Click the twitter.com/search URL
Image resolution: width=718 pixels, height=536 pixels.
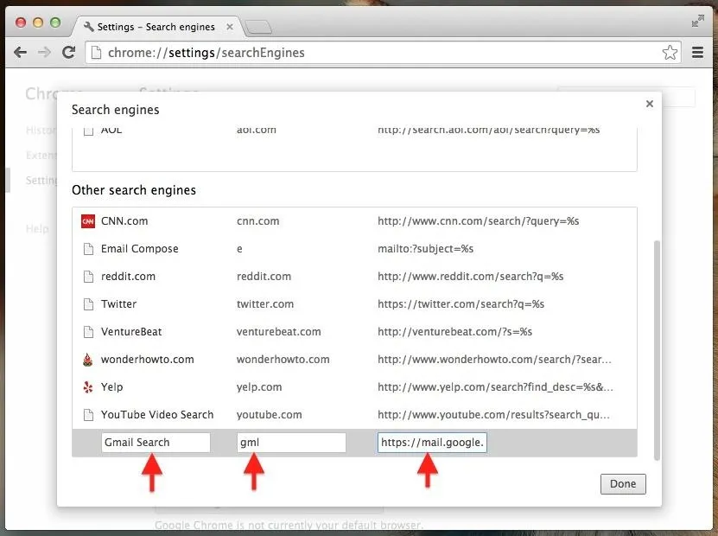click(x=461, y=304)
